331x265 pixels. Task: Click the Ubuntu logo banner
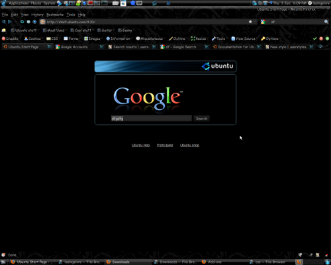pos(165,66)
